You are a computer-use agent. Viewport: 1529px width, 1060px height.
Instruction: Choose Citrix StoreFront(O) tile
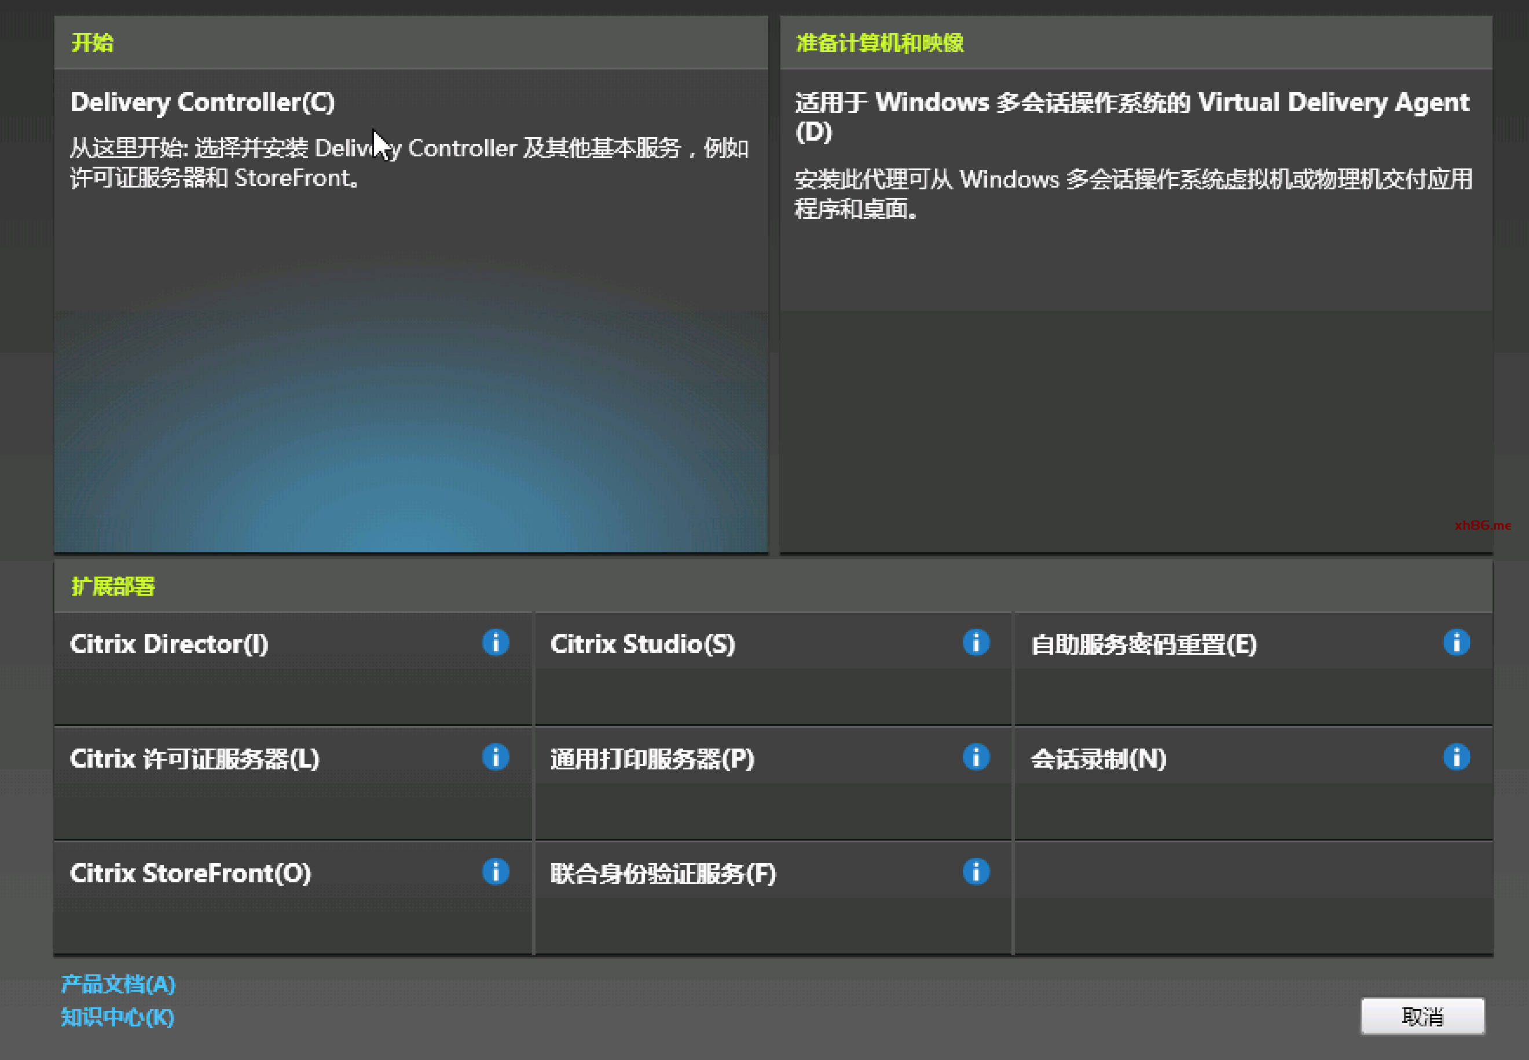[190, 872]
